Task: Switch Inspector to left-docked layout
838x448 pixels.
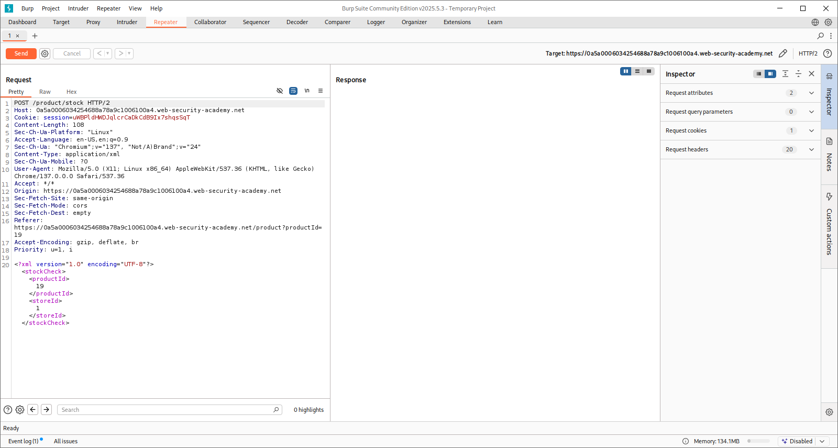Action: pyautogui.click(x=759, y=74)
